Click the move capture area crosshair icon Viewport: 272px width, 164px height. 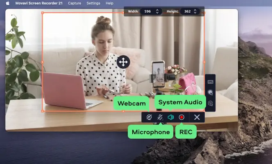123,62
